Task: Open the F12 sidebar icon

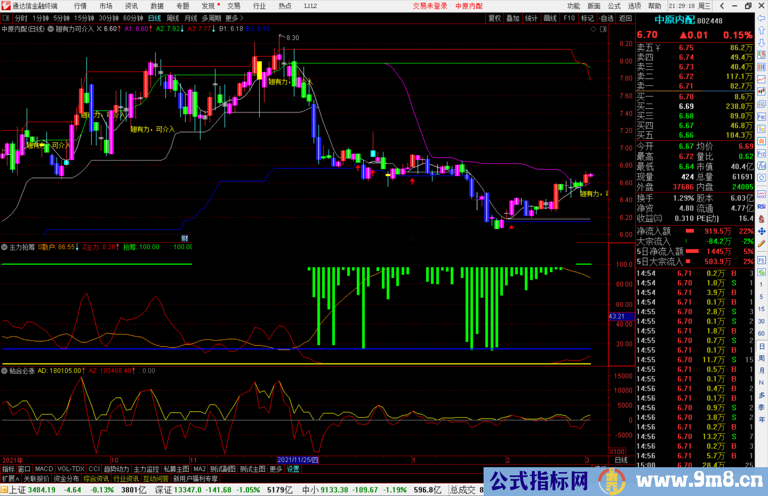Action: click(761, 154)
